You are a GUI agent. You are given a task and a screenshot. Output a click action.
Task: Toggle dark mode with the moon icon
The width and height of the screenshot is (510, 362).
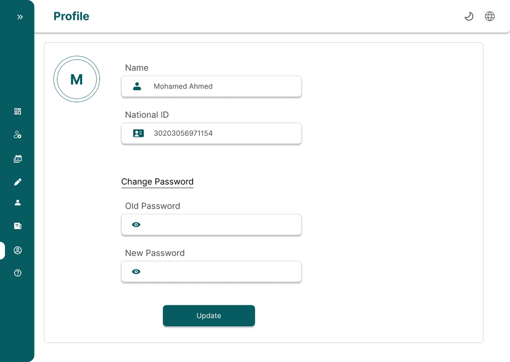(469, 16)
